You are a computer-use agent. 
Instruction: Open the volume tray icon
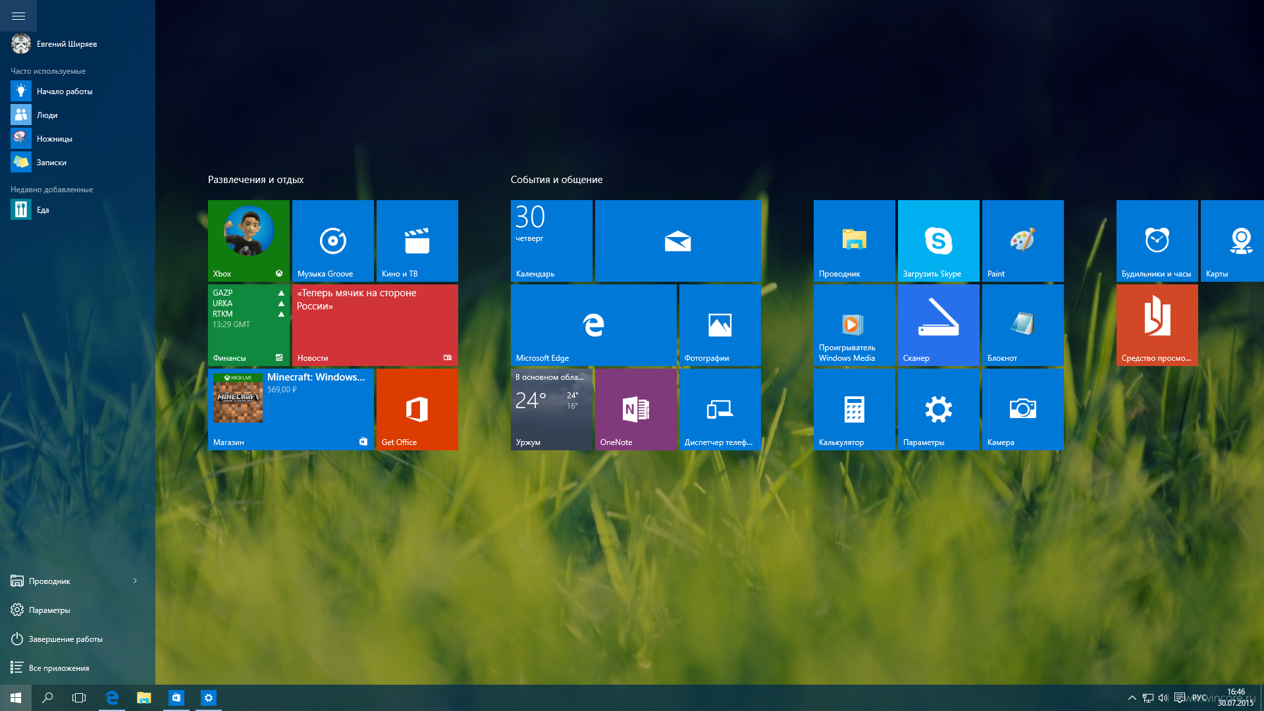point(1163,698)
